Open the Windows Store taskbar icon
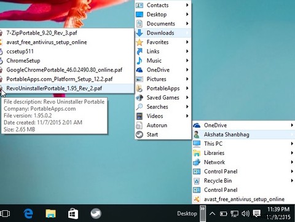Image resolution: width=295 pixels, height=222 pixels. [x=73, y=213]
